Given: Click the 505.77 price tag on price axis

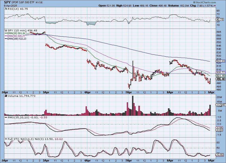Looking at the screenshot, I should click(x=220, y=72).
